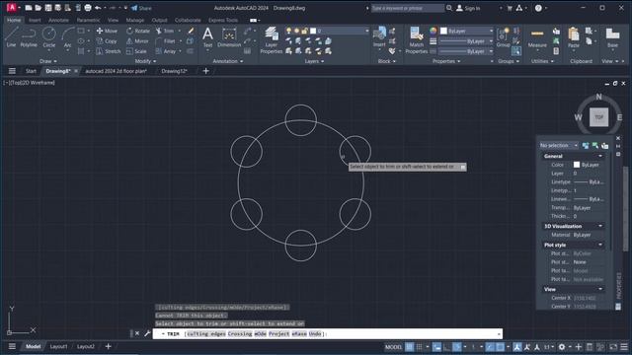Select the Polyline tool

tap(29, 37)
